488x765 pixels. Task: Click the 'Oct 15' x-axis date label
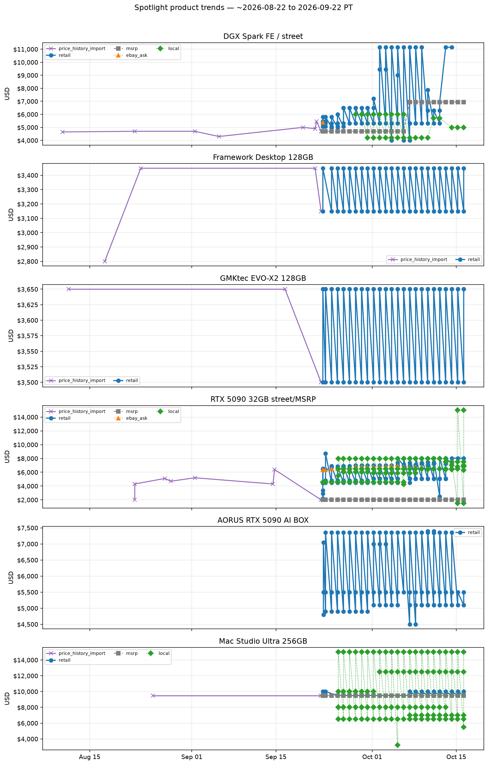456,757
